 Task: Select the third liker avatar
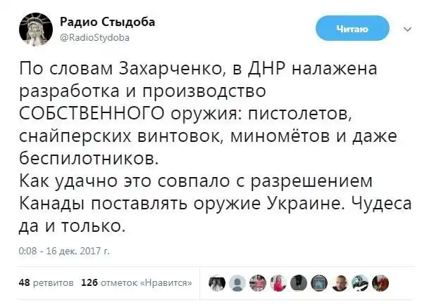(259, 282)
